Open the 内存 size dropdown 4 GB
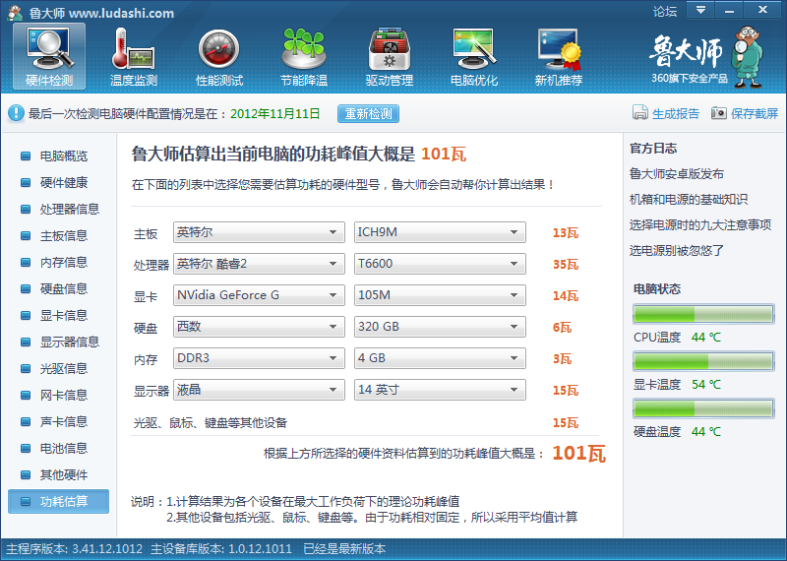Image resolution: width=787 pixels, height=561 pixels. coord(440,358)
